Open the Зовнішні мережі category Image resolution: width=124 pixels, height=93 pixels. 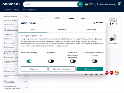10,71
